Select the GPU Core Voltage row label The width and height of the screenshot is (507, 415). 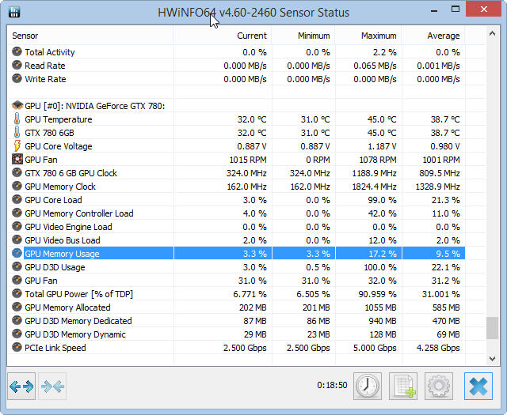[x=59, y=146]
